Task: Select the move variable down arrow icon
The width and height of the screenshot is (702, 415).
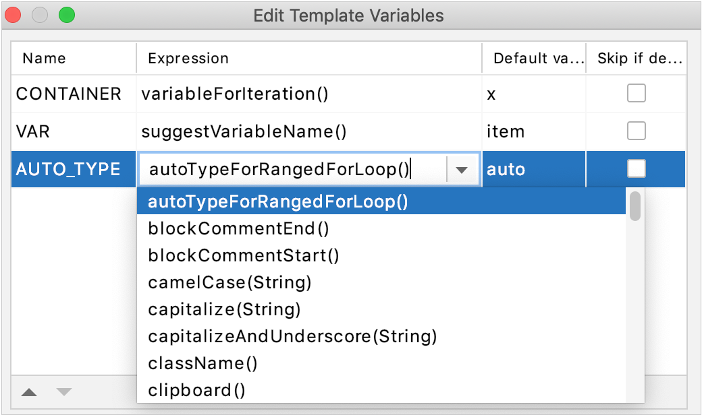Action: (62, 391)
